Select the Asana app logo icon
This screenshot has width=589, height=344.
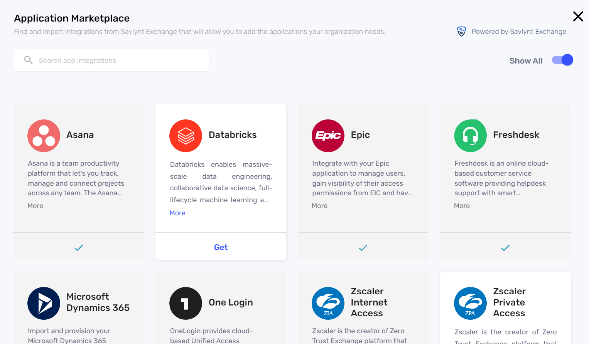(44, 136)
